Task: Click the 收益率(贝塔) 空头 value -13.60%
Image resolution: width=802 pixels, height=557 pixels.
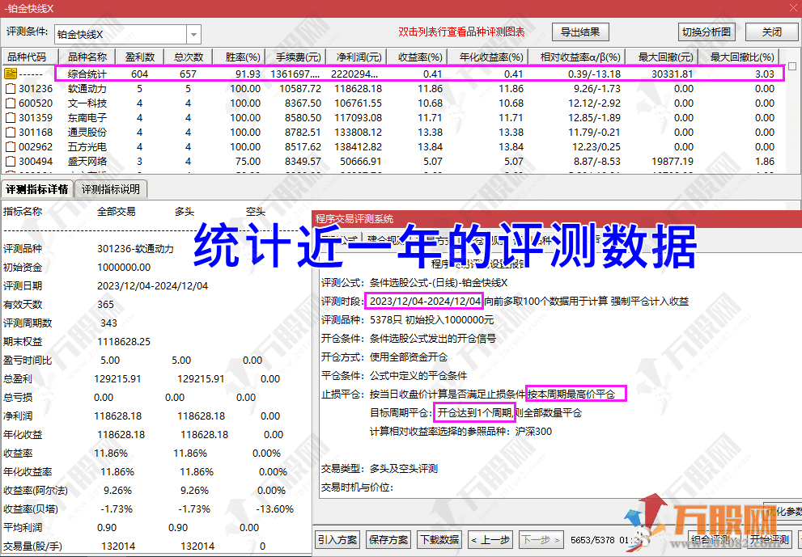Action: 274,509
